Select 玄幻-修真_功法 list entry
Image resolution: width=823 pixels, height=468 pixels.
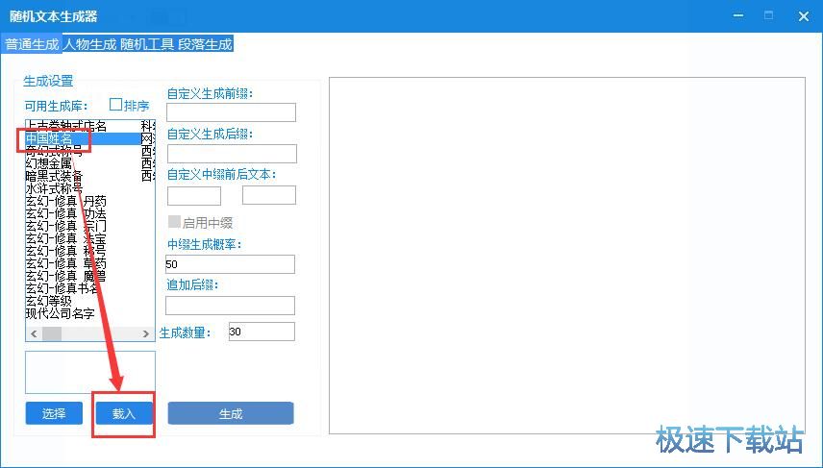pos(66,213)
